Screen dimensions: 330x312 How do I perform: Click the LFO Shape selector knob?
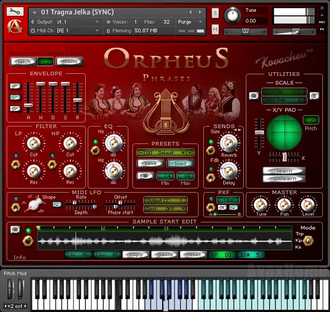(34, 204)
